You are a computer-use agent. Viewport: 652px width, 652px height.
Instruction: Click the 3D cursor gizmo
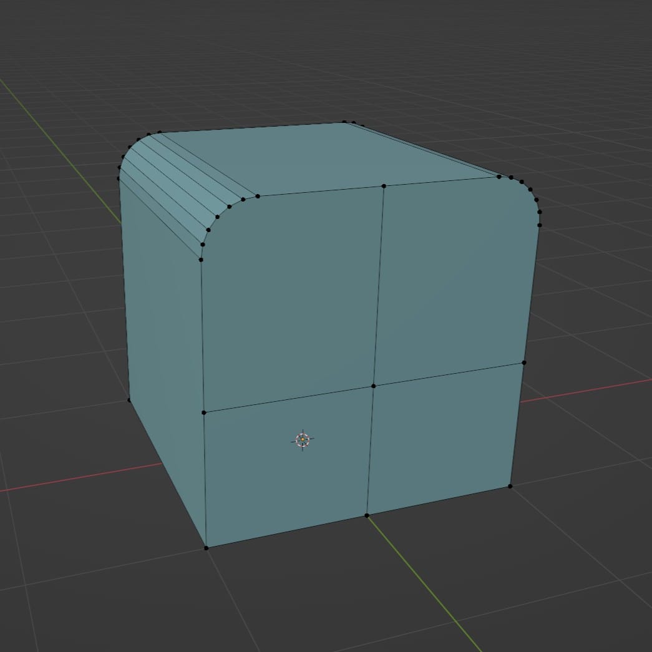coord(303,440)
